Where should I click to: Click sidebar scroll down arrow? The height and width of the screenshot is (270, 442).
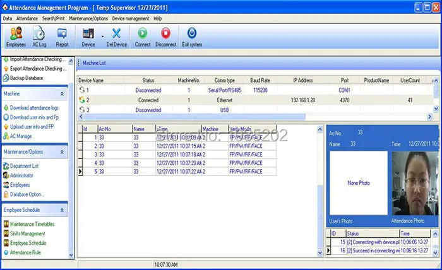click(x=71, y=255)
